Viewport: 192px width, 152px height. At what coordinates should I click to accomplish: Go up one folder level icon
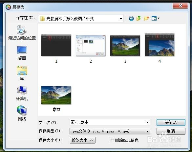click(139, 18)
